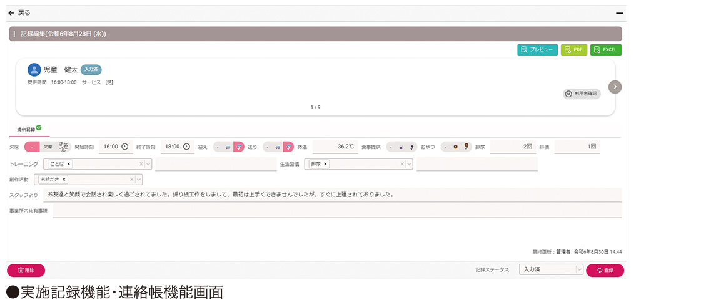Clear all selections in the 生活習慣 field
701x300 pixels.
coord(402,164)
